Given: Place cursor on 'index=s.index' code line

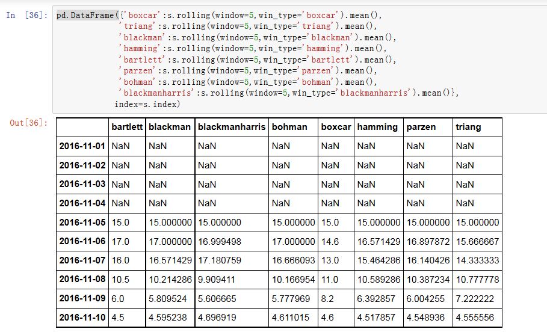Looking at the screenshot, I should pos(147,104).
